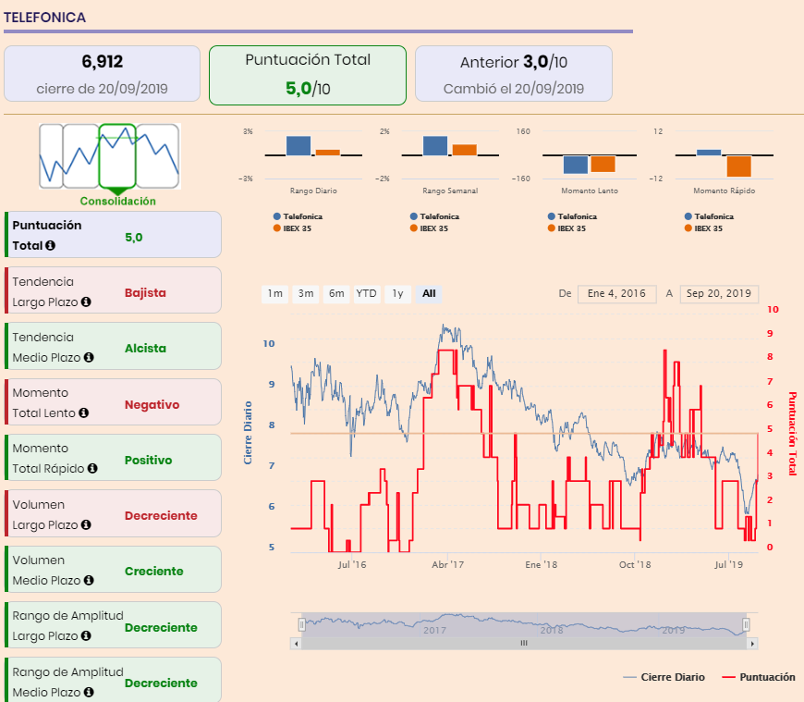Click navigator scrollbar left arrow

[296, 644]
